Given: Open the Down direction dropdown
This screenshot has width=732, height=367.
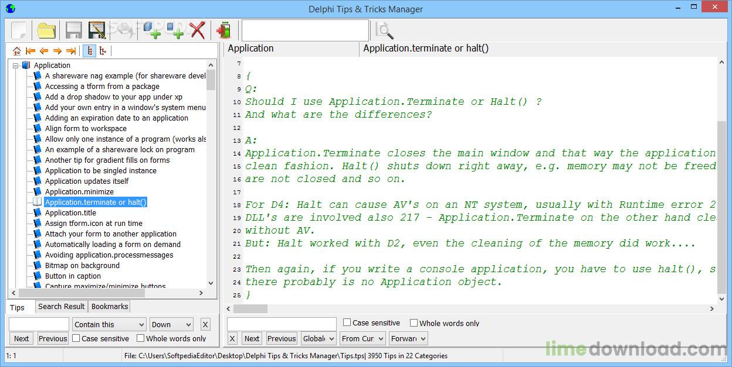Looking at the screenshot, I should pos(171,324).
